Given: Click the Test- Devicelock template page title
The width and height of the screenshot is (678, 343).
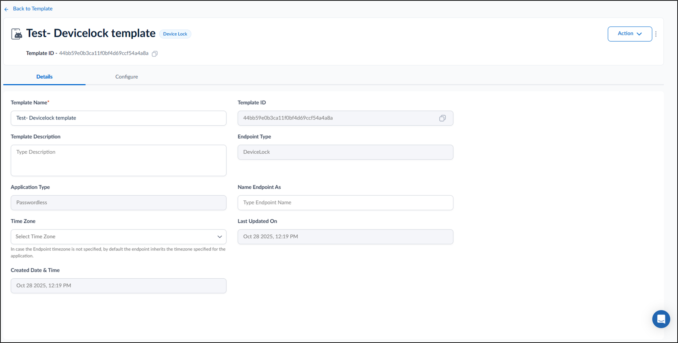Looking at the screenshot, I should pos(91,34).
